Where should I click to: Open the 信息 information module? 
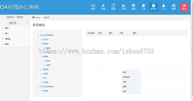113,7
